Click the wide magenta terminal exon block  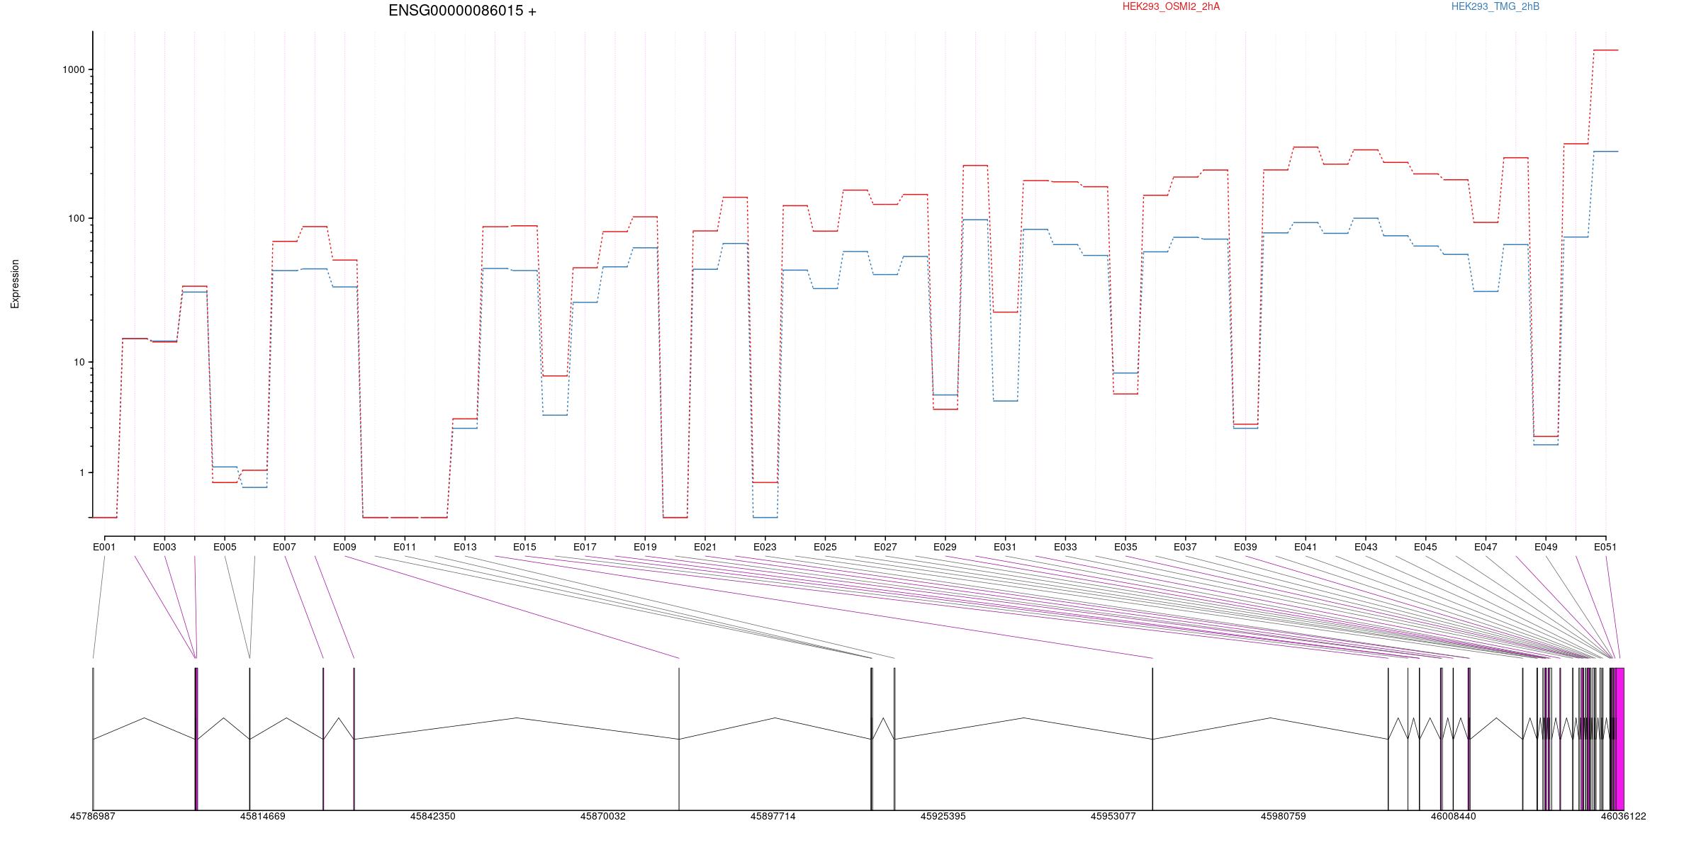[1619, 739]
